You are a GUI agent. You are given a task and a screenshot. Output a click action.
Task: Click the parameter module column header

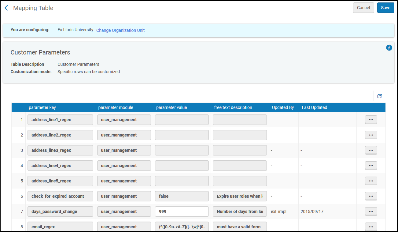coord(116,107)
